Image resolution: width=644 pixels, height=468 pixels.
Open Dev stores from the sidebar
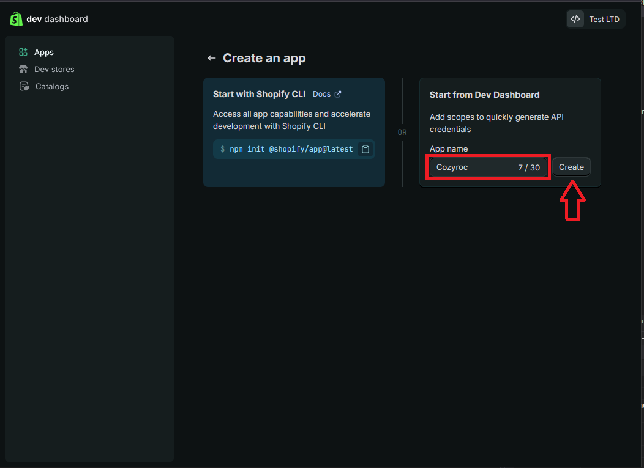54,70
